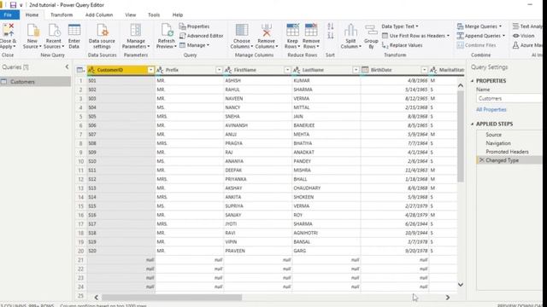Viewport: 547px width, 307px height.
Task: Sort descending button
Action: 331,36
